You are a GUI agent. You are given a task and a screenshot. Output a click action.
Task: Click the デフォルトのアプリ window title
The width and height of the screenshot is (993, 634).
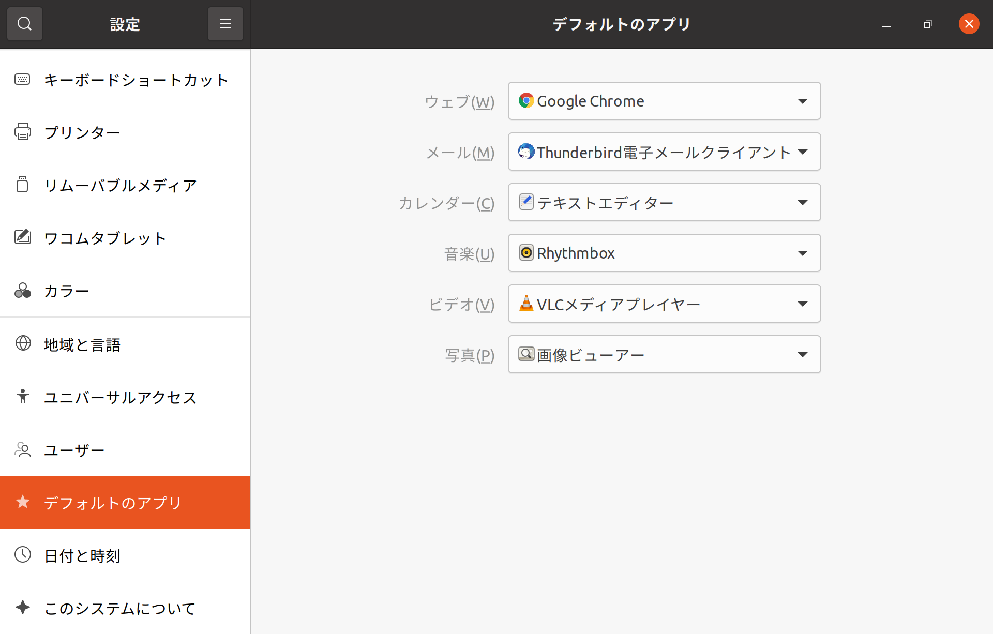pos(622,24)
